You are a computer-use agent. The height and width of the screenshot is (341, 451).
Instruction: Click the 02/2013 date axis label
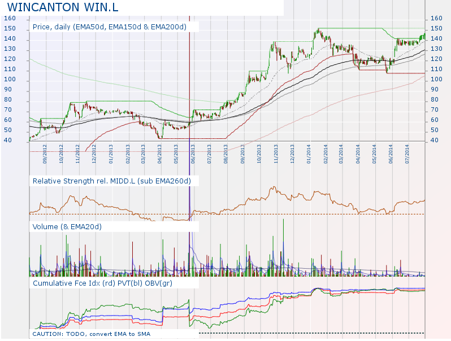coord(128,154)
